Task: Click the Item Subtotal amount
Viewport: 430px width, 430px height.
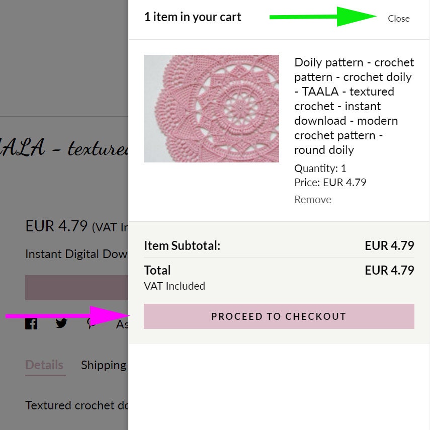Action: click(389, 245)
